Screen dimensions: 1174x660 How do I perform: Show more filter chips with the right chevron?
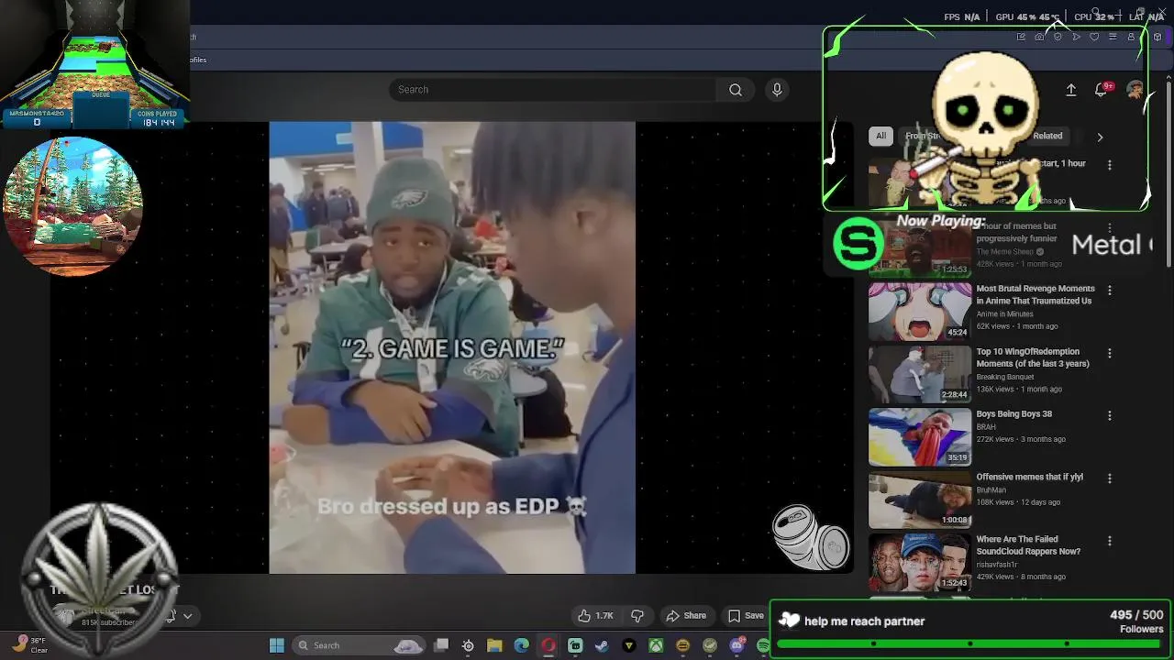point(1100,137)
